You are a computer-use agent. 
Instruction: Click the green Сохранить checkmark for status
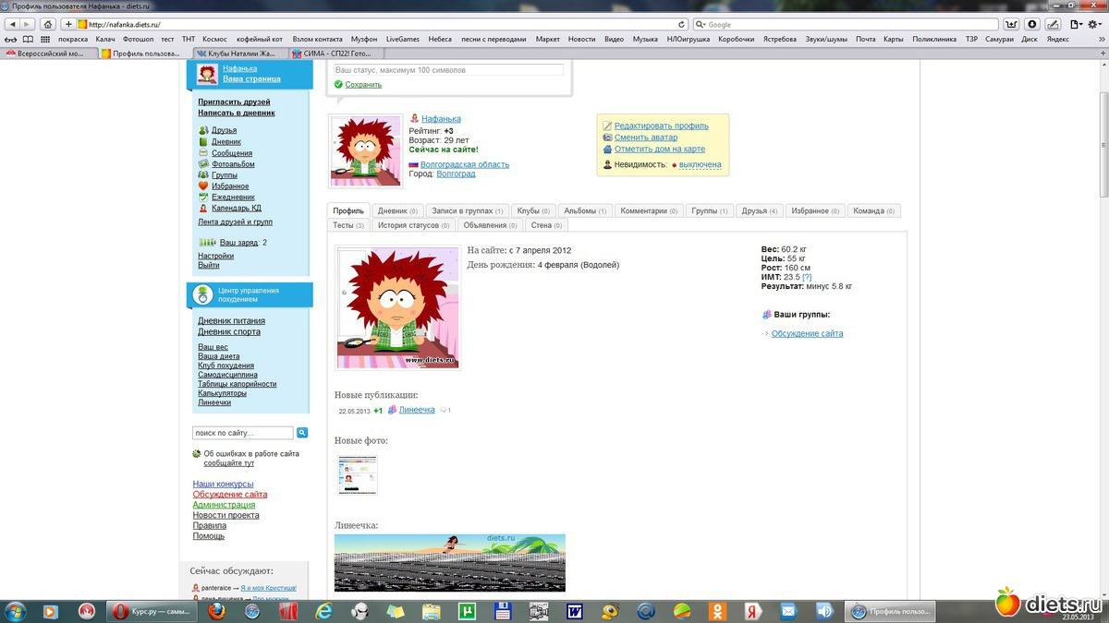[x=339, y=85]
